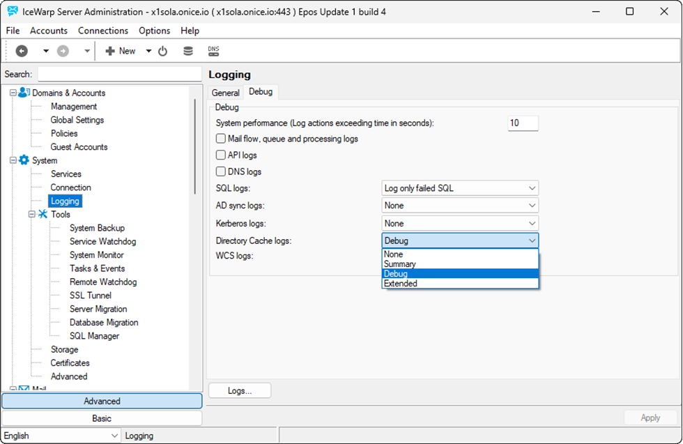Screen dimensions: 683x444
Task: Click the power icon in toolbar
Action: click(162, 51)
